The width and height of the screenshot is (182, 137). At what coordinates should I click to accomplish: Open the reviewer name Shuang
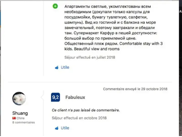20,113
